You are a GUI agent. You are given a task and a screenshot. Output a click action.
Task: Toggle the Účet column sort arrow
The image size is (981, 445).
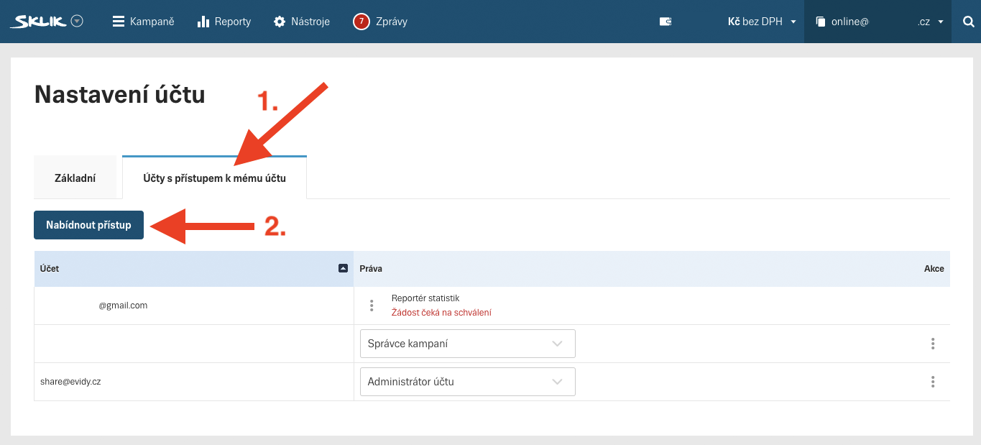point(343,268)
